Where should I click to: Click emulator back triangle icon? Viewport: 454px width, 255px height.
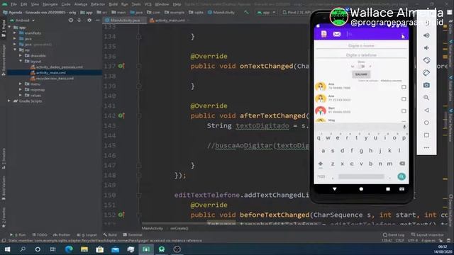coord(426,110)
